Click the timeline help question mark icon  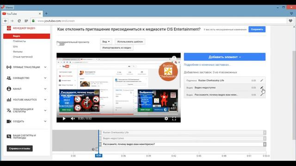[x=93, y=149]
